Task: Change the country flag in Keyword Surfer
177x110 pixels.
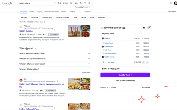Action: pyautogui.click(x=144, y=28)
